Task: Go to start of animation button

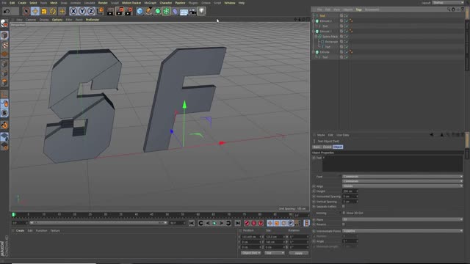Action: 192,223
